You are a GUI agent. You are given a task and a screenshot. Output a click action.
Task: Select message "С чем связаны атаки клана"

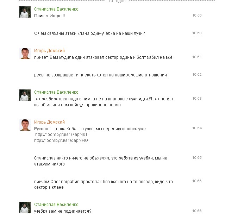pyautogui.click(x=89, y=33)
